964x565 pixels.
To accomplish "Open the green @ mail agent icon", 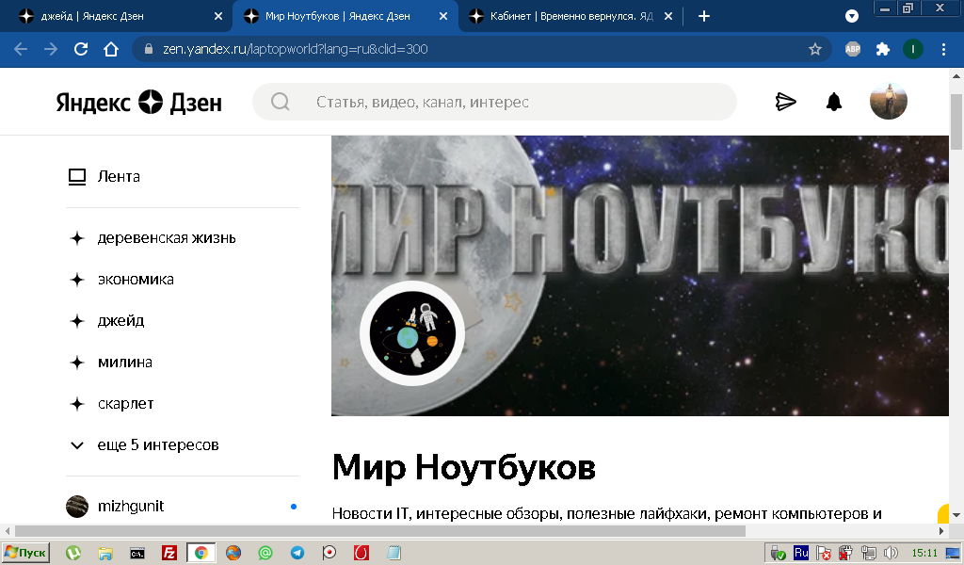I will click(x=265, y=554).
